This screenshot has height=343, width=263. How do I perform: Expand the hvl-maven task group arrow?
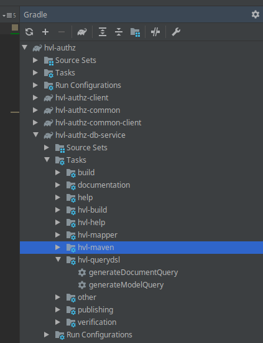click(x=58, y=248)
